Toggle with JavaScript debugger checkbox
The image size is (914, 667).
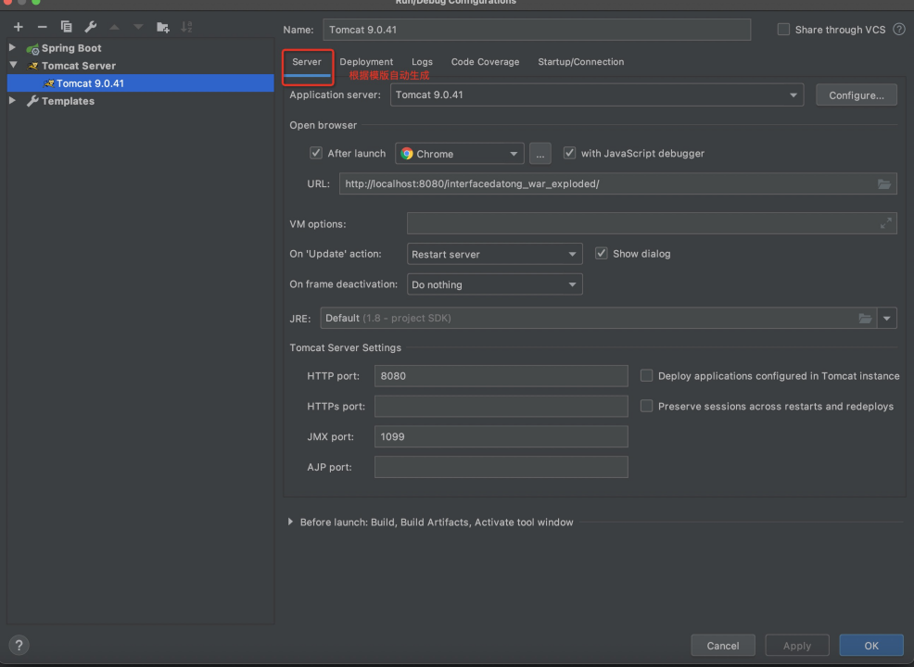pos(569,153)
